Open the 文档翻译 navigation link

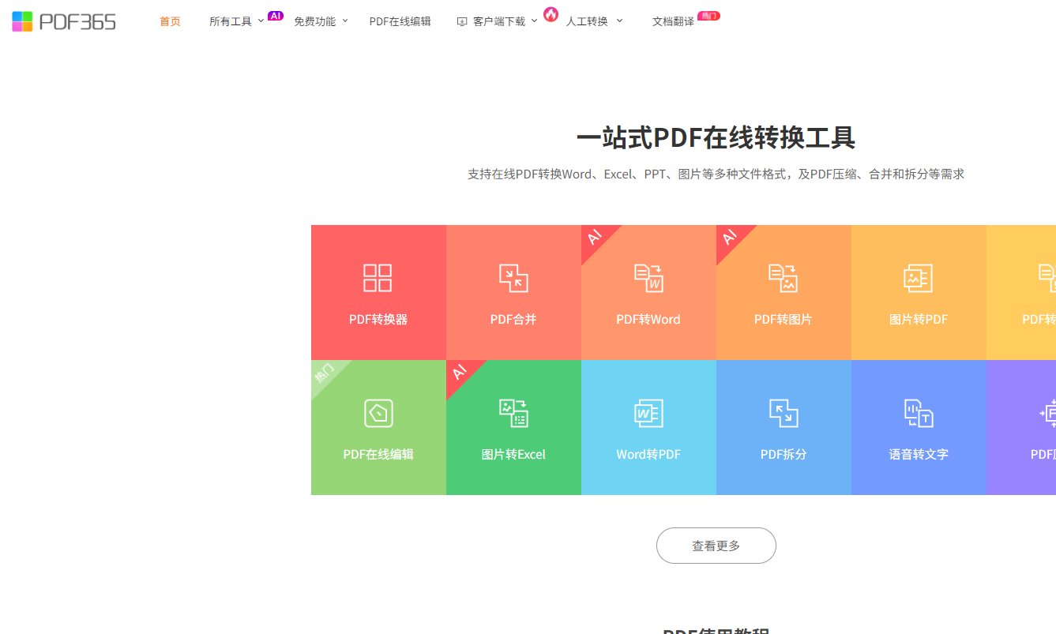673,21
